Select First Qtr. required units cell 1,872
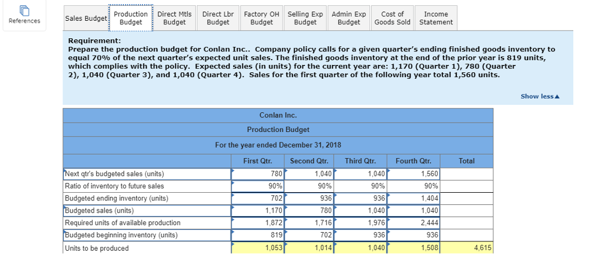 (257, 223)
